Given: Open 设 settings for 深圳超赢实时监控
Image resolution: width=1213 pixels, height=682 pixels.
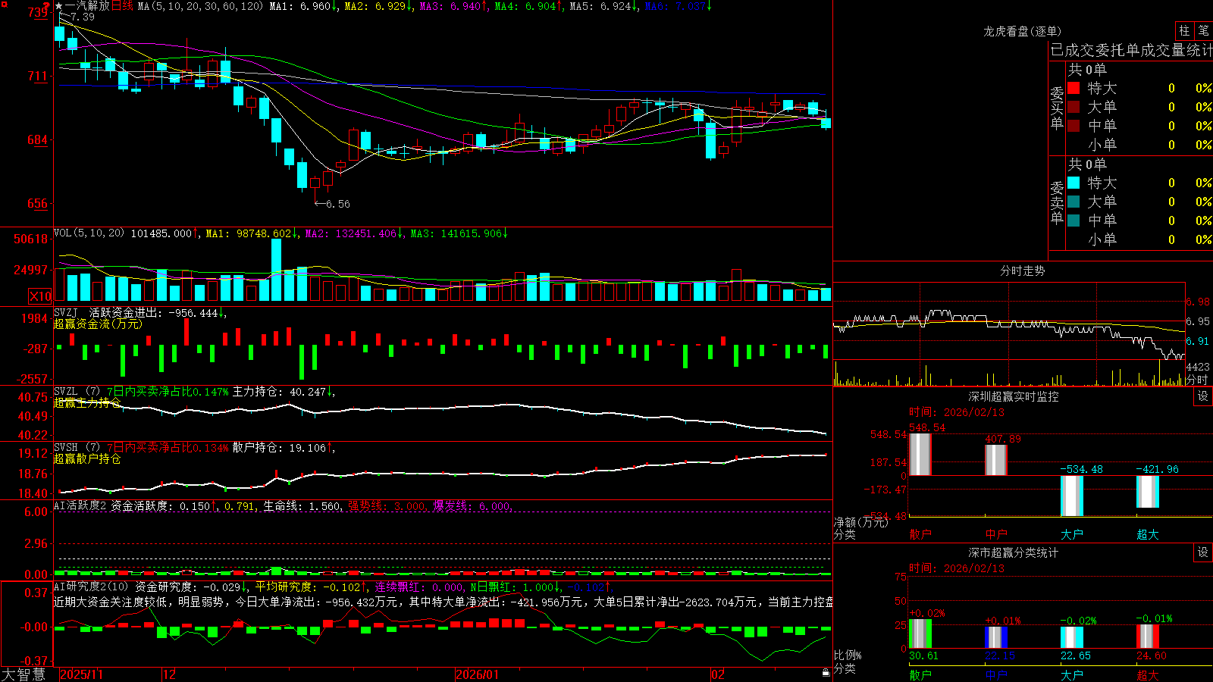Looking at the screenshot, I should [x=1203, y=396].
